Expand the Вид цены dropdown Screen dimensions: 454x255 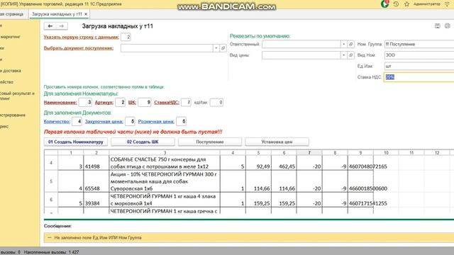(x=343, y=55)
